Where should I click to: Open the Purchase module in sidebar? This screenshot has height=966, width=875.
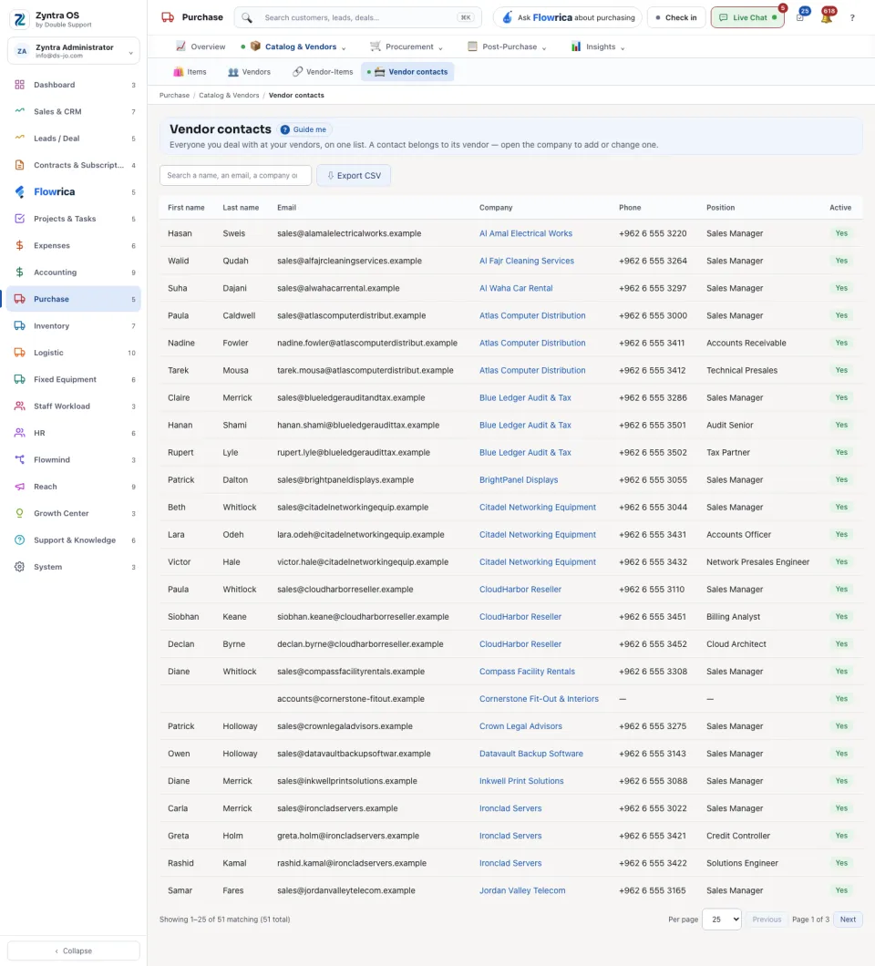pos(73,299)
